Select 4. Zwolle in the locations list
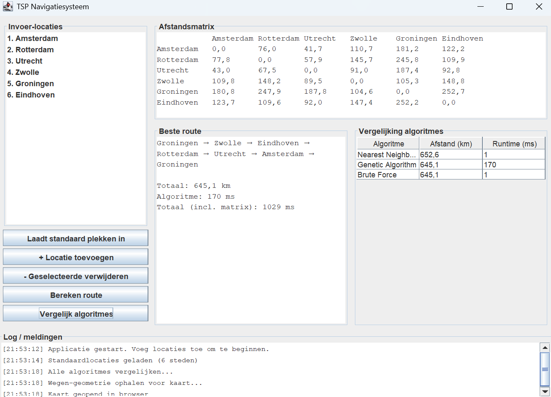This screenshot has height=397, width=551. coord(76,72)
